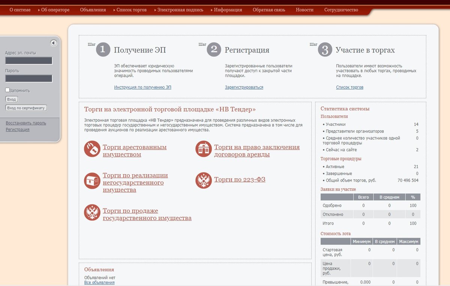Focus the Пароль input field
This screenshot has height=286, width=450.
click(28, 78)
